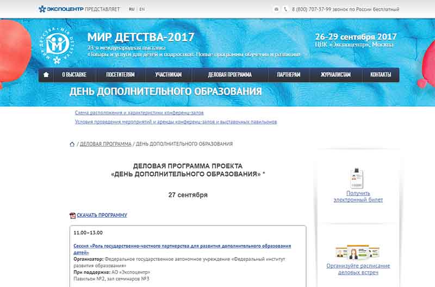Click the МИР ДЕТСТВА-2017 title
The image size is (435, 287).
(141, 37)
